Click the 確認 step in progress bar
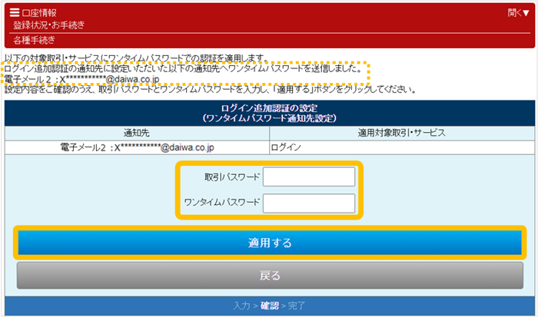 click(269, 305)
